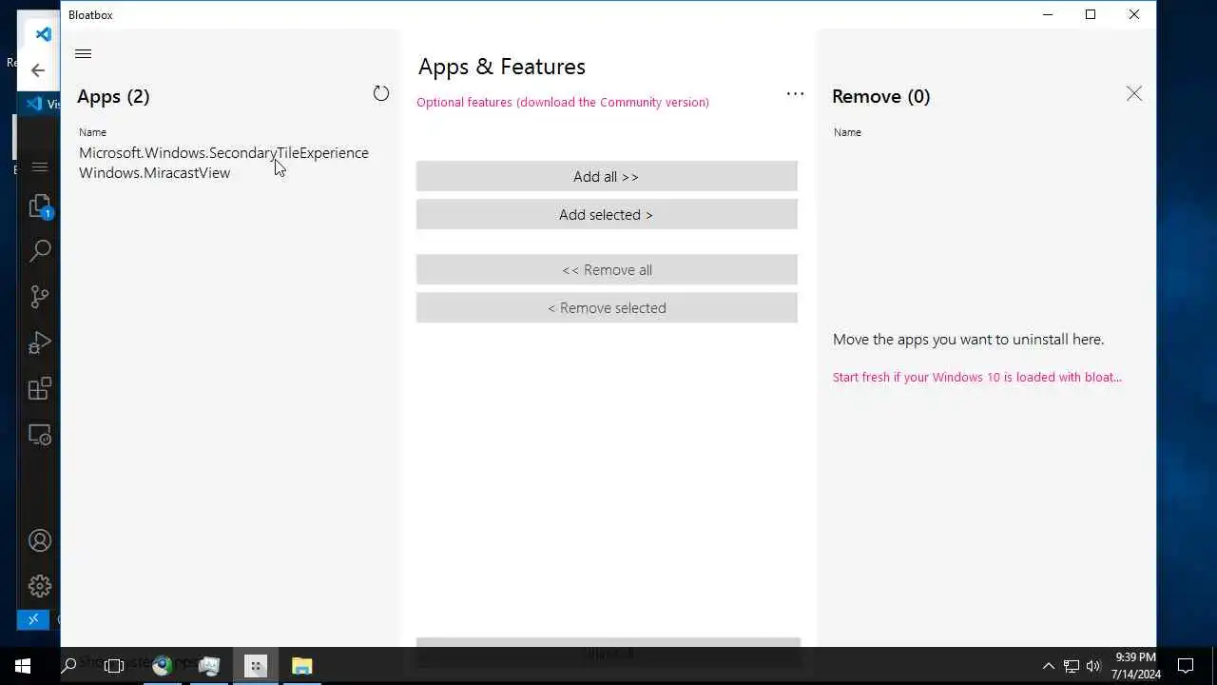
Task: Close the Remove panel with the X
Action: point(1134,93)
